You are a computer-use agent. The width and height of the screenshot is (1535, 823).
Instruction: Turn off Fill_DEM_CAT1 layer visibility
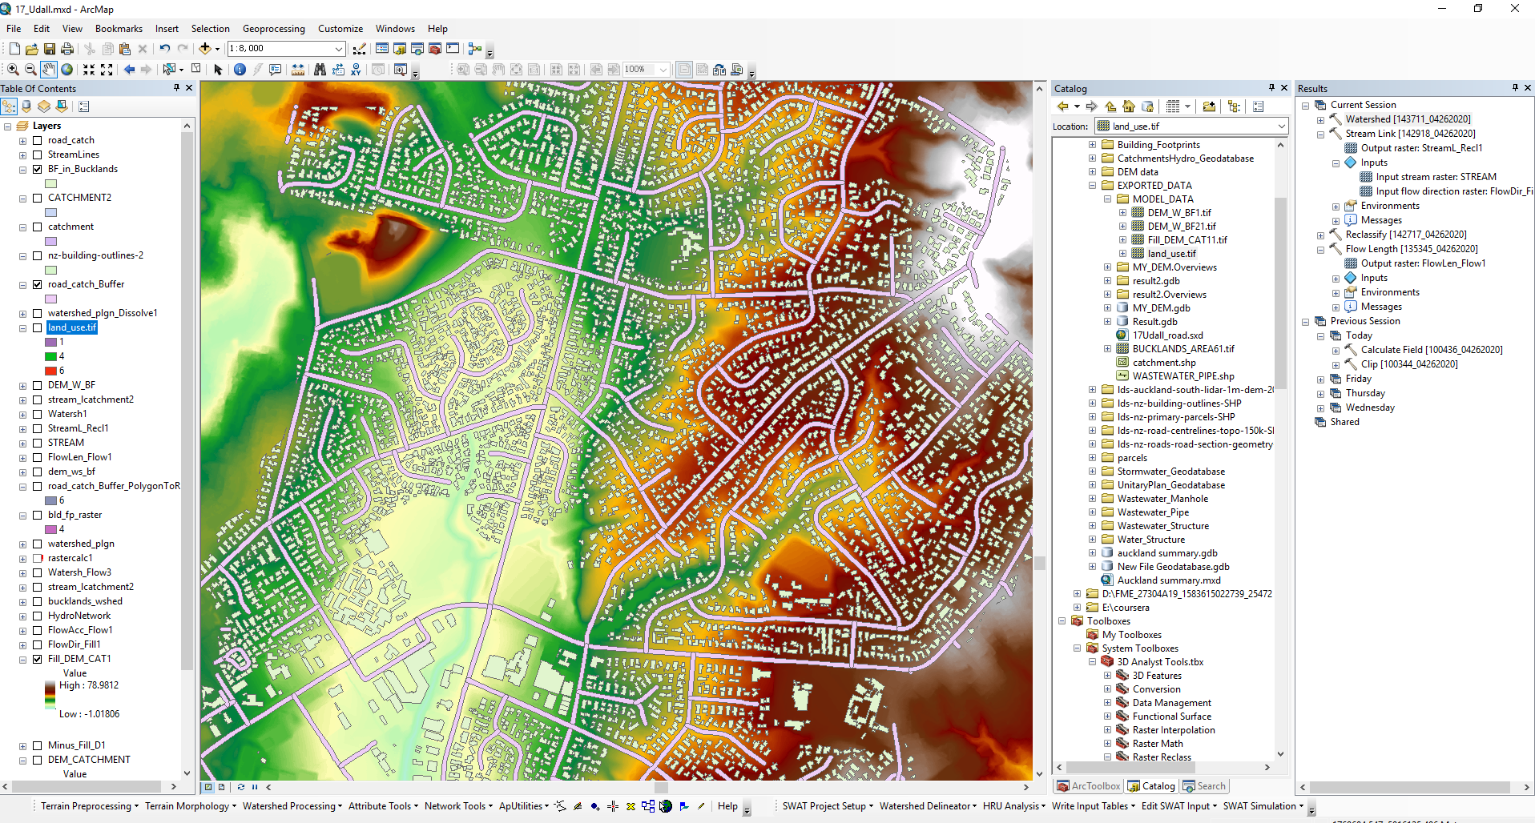[x=37, y=659]
